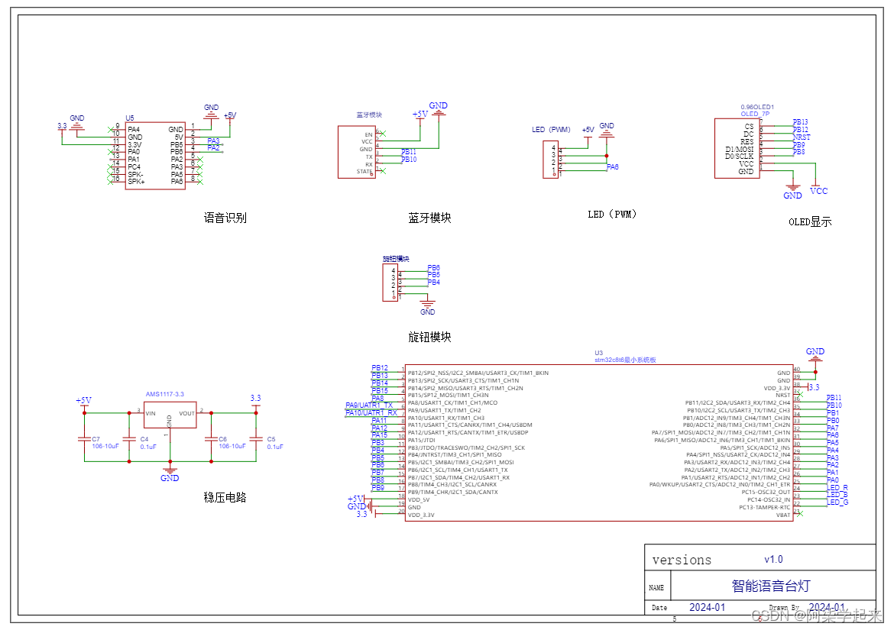
Task: Click the VBAT pin name on the MCU
Action: pos(782,515)
